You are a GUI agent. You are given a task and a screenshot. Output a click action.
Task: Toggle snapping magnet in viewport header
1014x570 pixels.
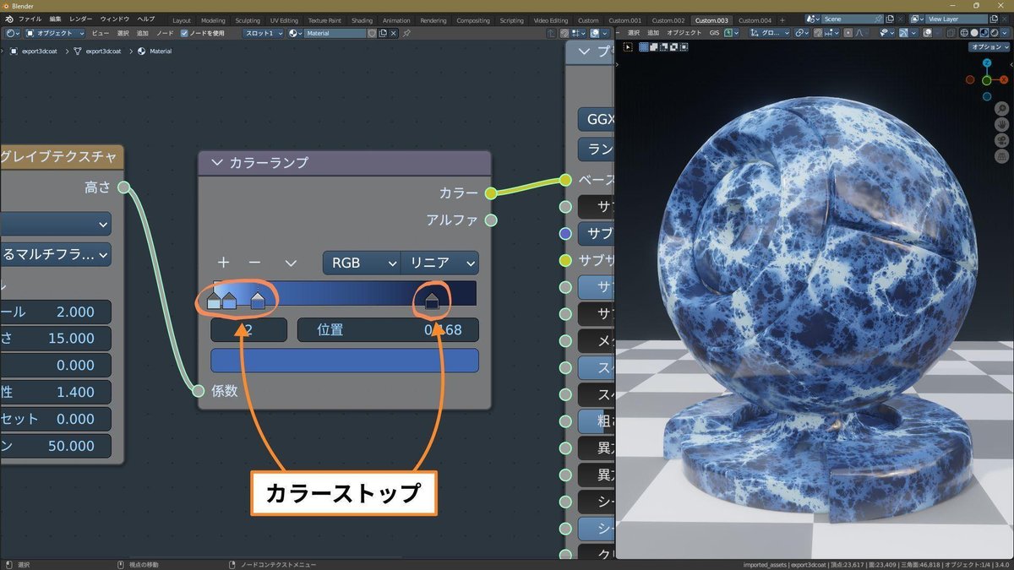pos(817,33)
